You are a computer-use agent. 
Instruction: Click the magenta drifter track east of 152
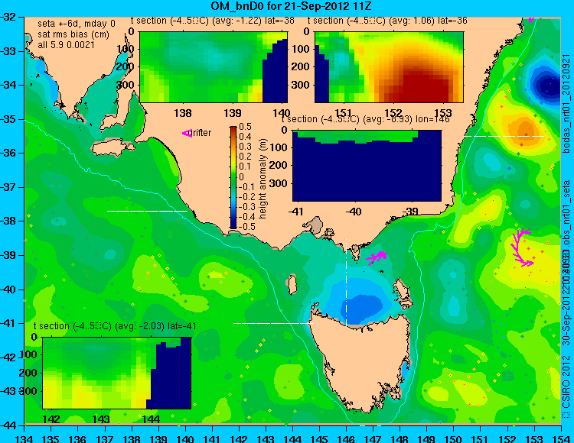point(521,247)
